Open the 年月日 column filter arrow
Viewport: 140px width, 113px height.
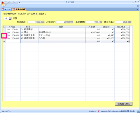pos(19,27)
